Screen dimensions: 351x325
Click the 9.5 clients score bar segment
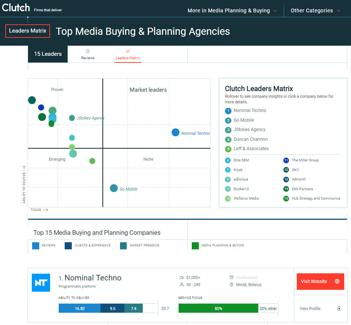(113, 309)
